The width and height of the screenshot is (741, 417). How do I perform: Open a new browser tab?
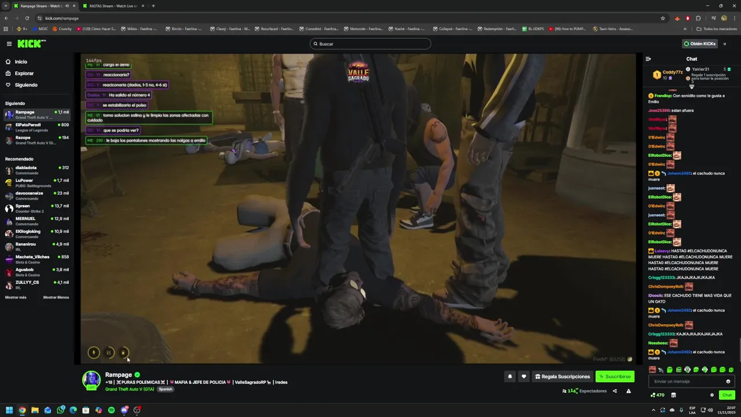point(153,6)
